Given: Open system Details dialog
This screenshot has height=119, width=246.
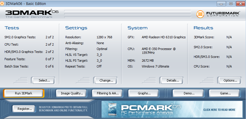Looking at the screenshot, I should (x=171, y=80).
